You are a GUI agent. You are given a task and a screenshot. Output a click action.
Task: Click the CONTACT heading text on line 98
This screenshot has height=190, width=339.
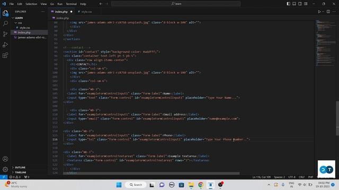83,64
